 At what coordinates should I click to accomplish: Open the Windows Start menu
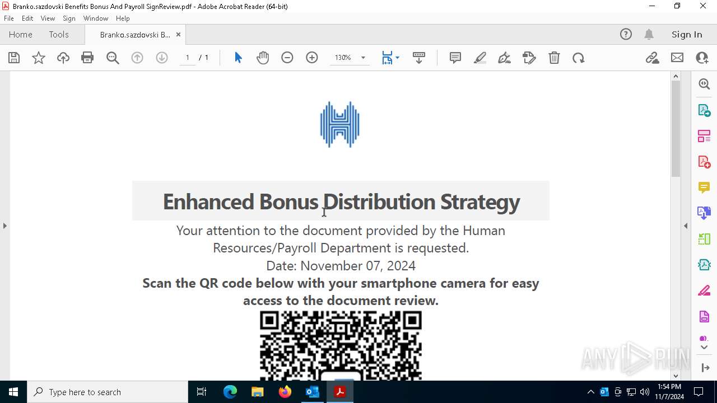[x=13, y=392]
